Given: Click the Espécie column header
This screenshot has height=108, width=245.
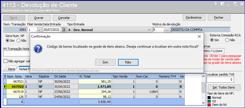Looking at the screenshot, I should tap(46, 76).
